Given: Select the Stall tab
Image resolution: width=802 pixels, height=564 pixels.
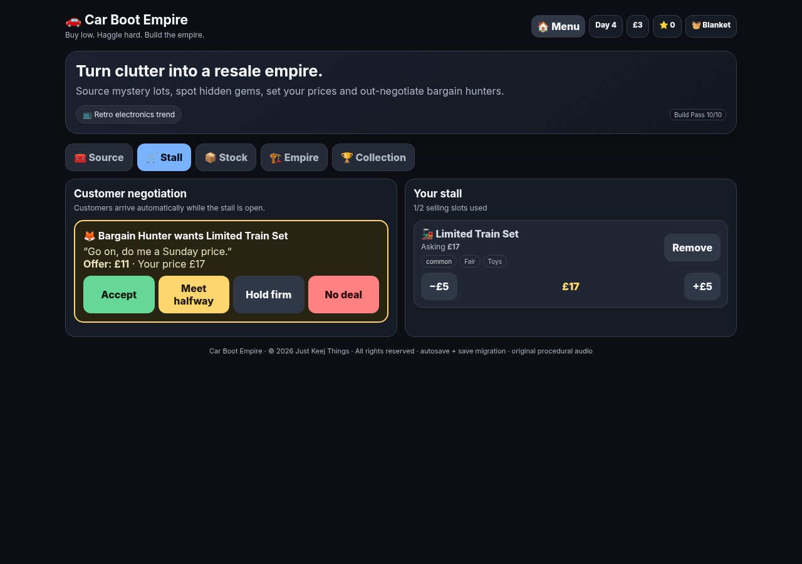Looking at the screenshot, I should [x=164, y=157].
